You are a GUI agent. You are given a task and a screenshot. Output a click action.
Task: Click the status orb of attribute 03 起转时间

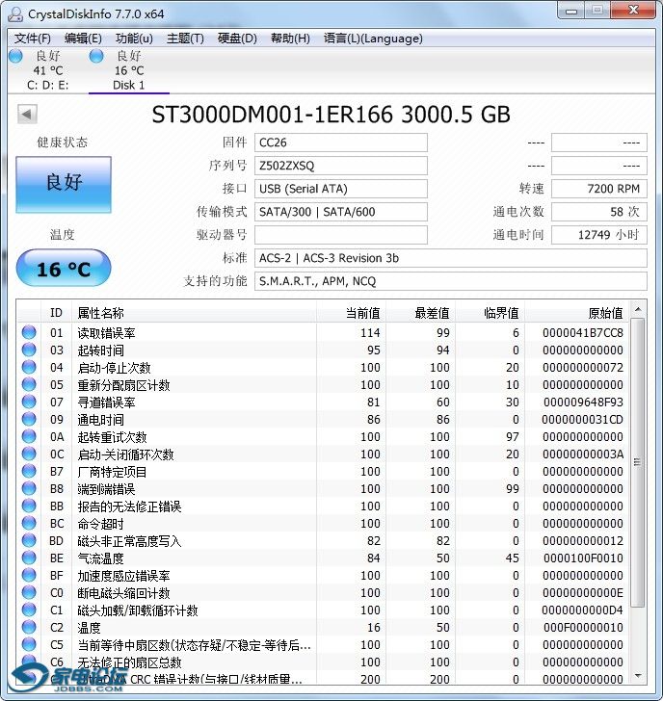(x=29, y=350)
